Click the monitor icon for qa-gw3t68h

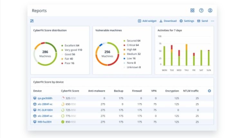click(x=35, y=98)
